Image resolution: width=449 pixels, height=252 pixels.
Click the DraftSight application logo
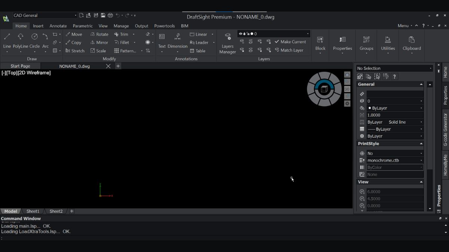pos(6,19)
